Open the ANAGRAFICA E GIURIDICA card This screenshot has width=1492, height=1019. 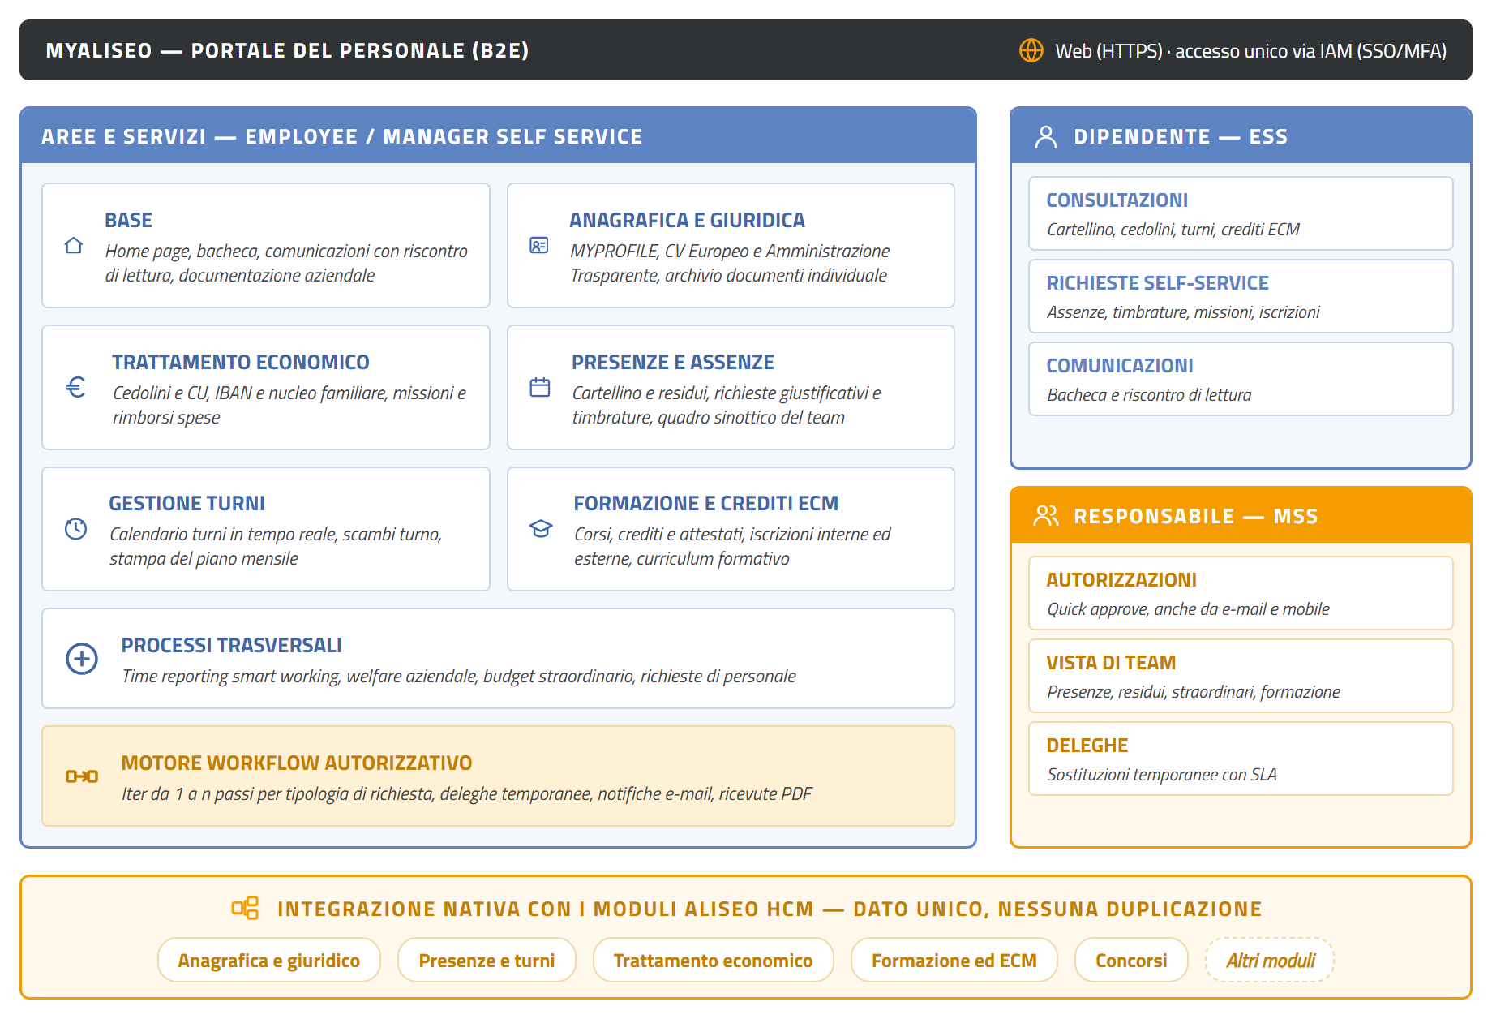click(731, 245)
